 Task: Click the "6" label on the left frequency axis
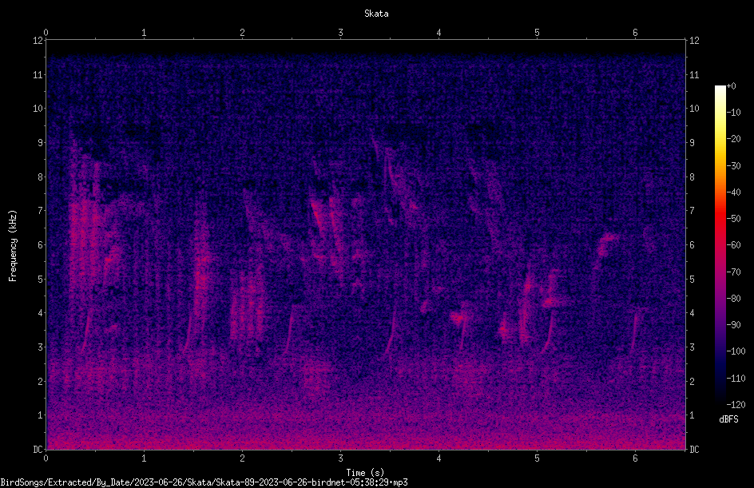(41, 245)
